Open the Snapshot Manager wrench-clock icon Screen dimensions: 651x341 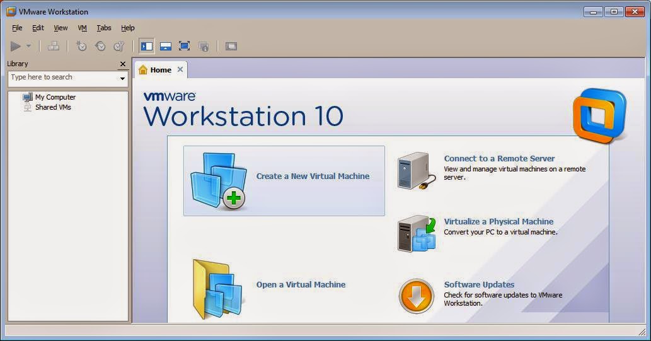click(119, 46)
